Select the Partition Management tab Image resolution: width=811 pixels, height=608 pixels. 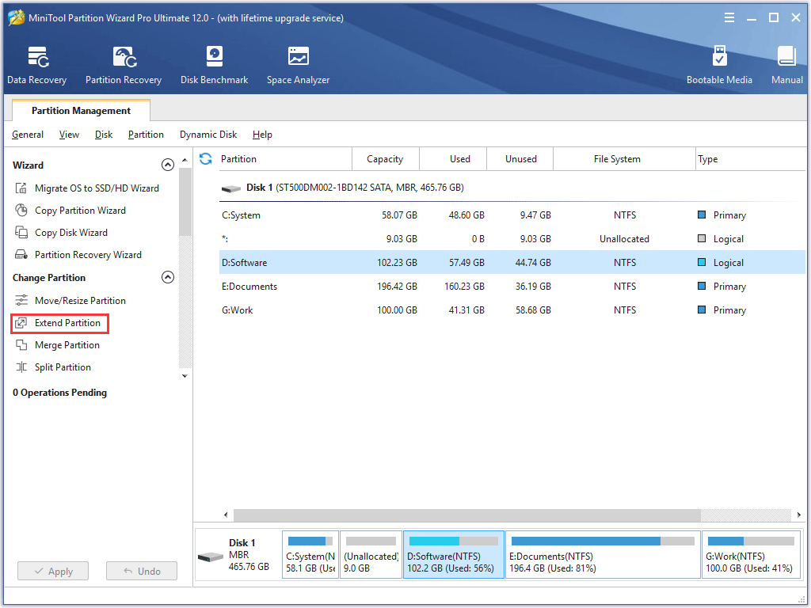coord(82,111)
